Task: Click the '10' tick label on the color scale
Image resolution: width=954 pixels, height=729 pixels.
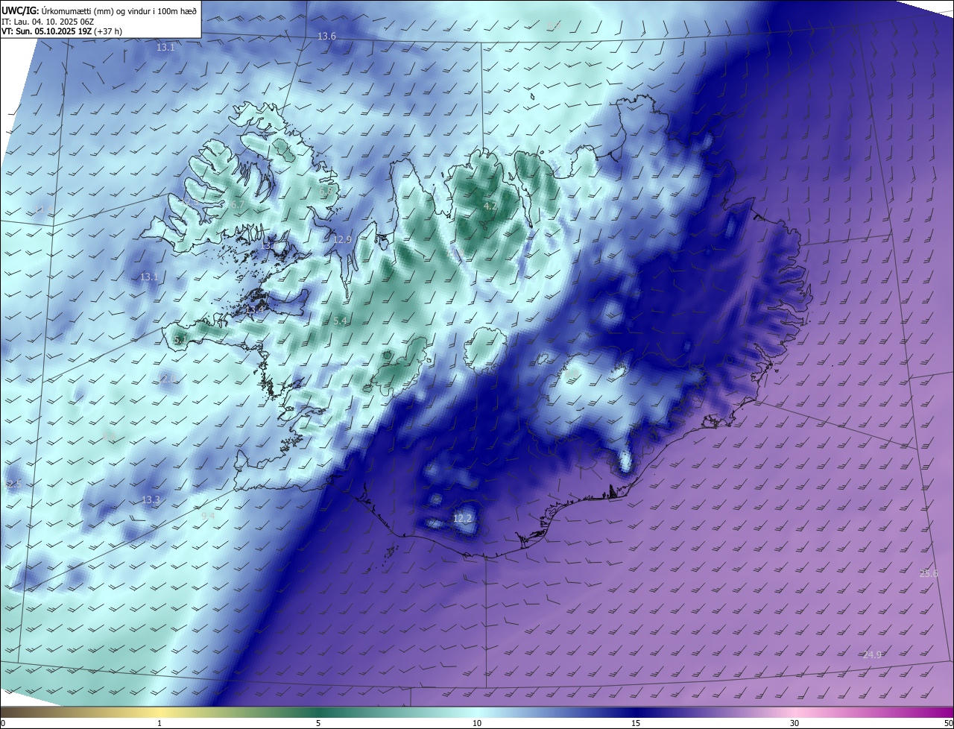Action: (x=477, y=723)
